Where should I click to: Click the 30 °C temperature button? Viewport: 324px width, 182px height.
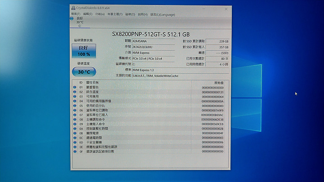[x=84, y=72]
